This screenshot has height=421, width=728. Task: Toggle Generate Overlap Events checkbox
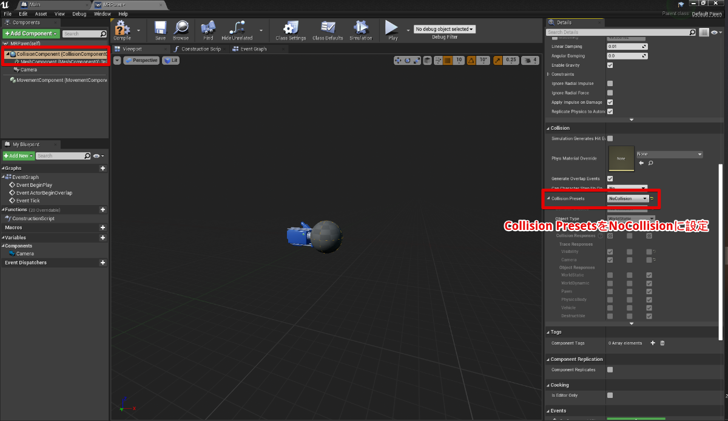(610, 178)
